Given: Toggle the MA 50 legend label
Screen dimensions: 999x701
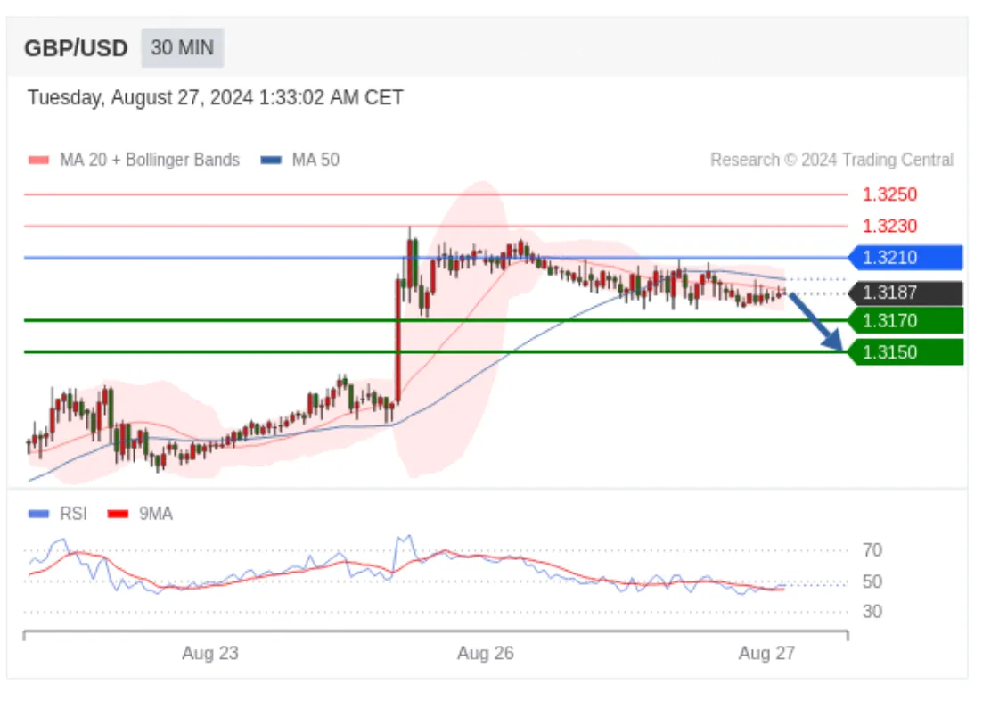Looking at the screenshot, I should 315,160.
